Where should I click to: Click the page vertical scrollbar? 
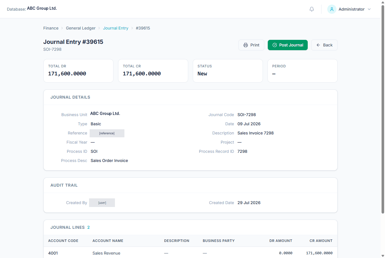383,109
